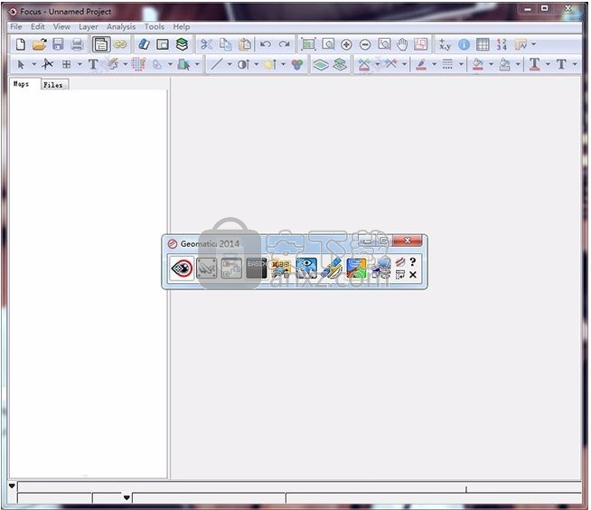Click the status bar black down-arrow at far left
Image resolution: width=591 pixels, height=510 pixels.
point(12,486)
